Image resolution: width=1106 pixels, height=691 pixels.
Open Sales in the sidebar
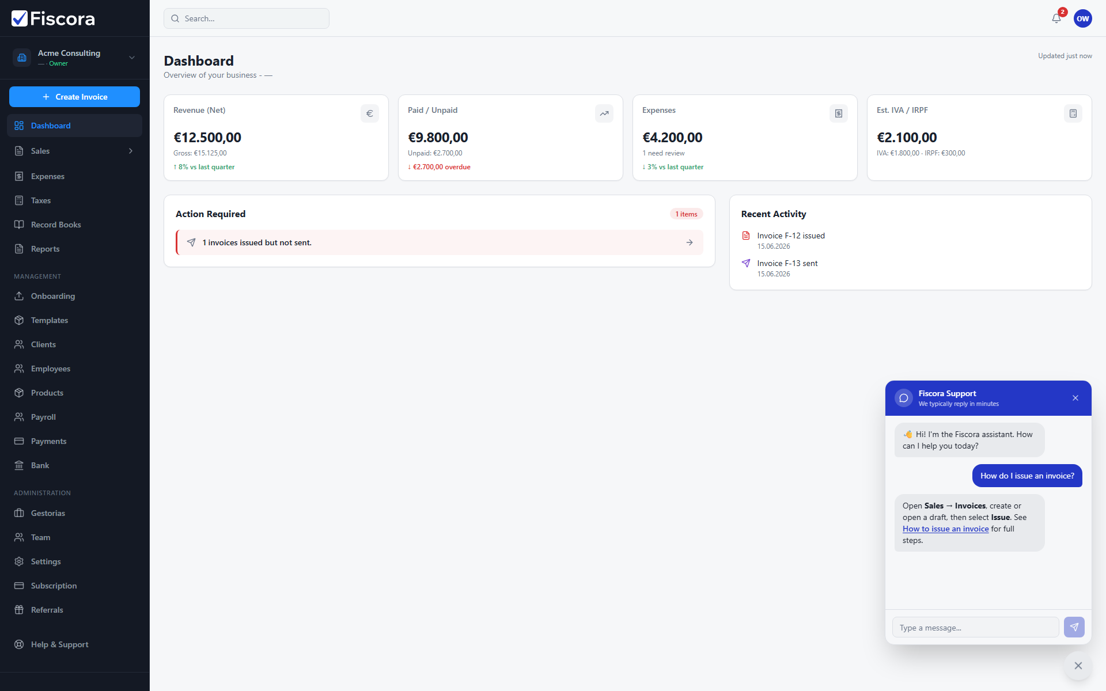pos(74,151)
